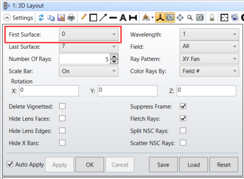Toggle the Auto Apply checkbox
The image size is (244, 179).
(x=10, y=164)
